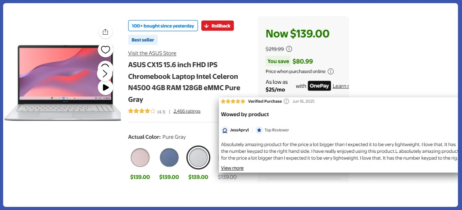Select the blue color swatch
The height and width of the screenshot is (210, 462).
pyautogui.click(x=169, y=157)
